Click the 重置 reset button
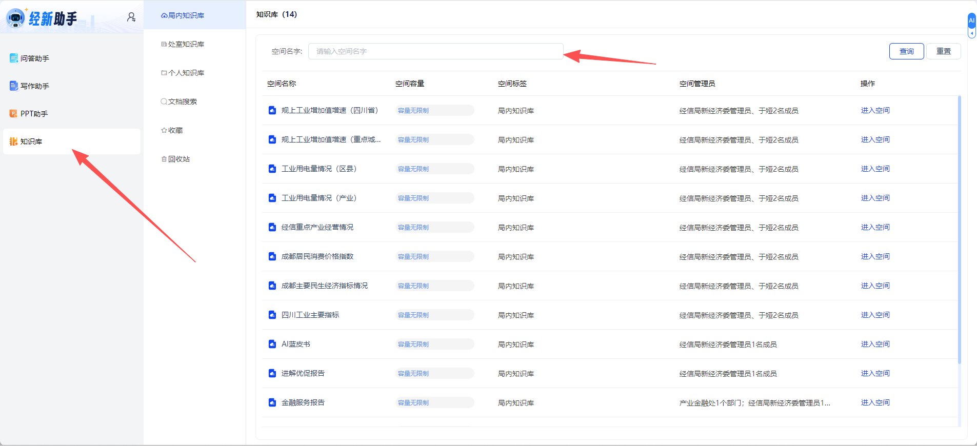 tap(943, 51)
